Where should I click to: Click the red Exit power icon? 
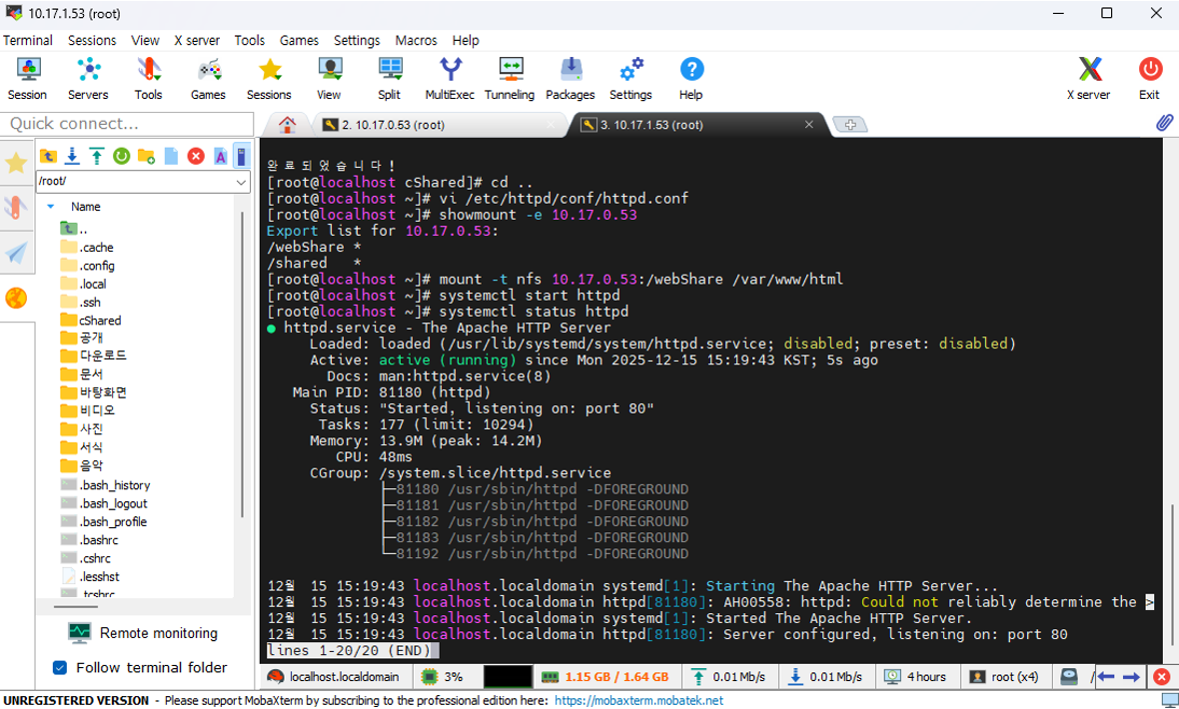(1150, 78)
